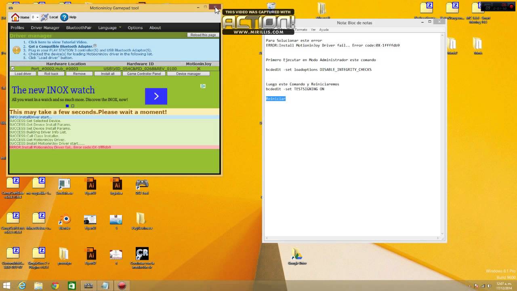Open the Ver menu in Notepad
517x291 pixels.
313,30
